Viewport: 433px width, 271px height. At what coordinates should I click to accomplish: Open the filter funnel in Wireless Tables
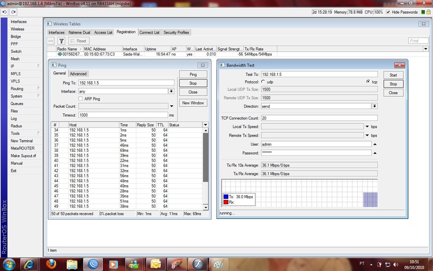[61, 41]
